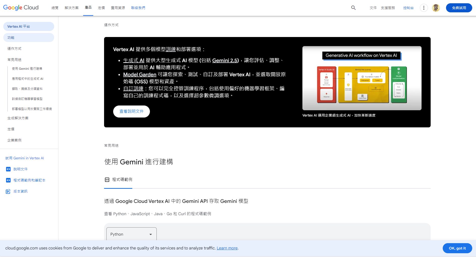The width and height of the screenshot is (476, 257).
Task: Open the Learn more cookie link
Action: [x=227, y=248]
